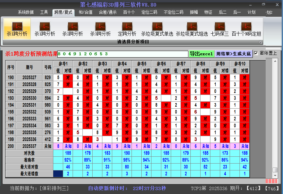283x194 pixels.
Task: Open the 工具 menu
Action: [x=44, y=12]
